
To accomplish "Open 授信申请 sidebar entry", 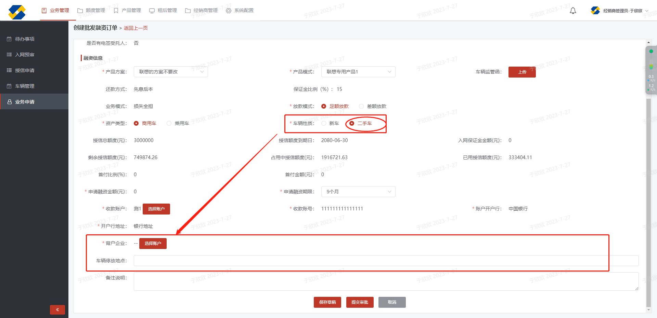I will [x=25, y=70].
